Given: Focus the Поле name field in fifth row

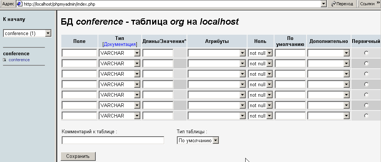Looking at the screenshot, I should coord(80,95).
